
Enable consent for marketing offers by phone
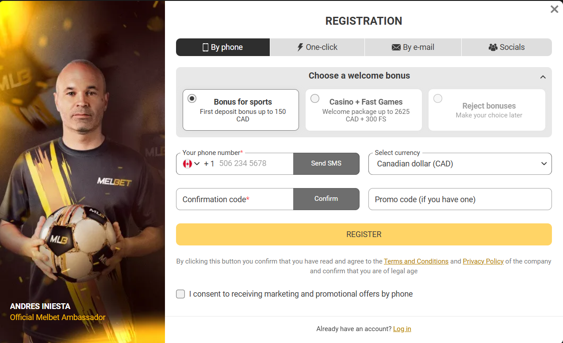(180, 294)
